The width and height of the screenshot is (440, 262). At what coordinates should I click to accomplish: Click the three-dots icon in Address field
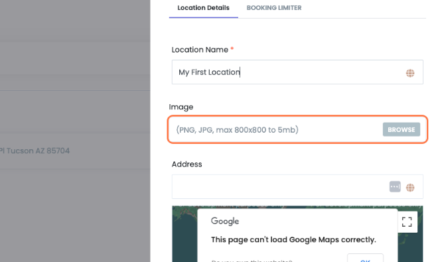[x=395, y=186]
